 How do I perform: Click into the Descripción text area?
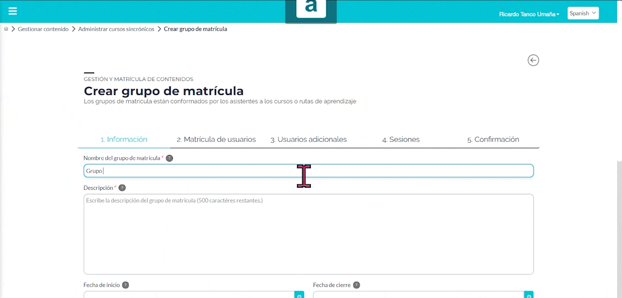coord(308,234)
